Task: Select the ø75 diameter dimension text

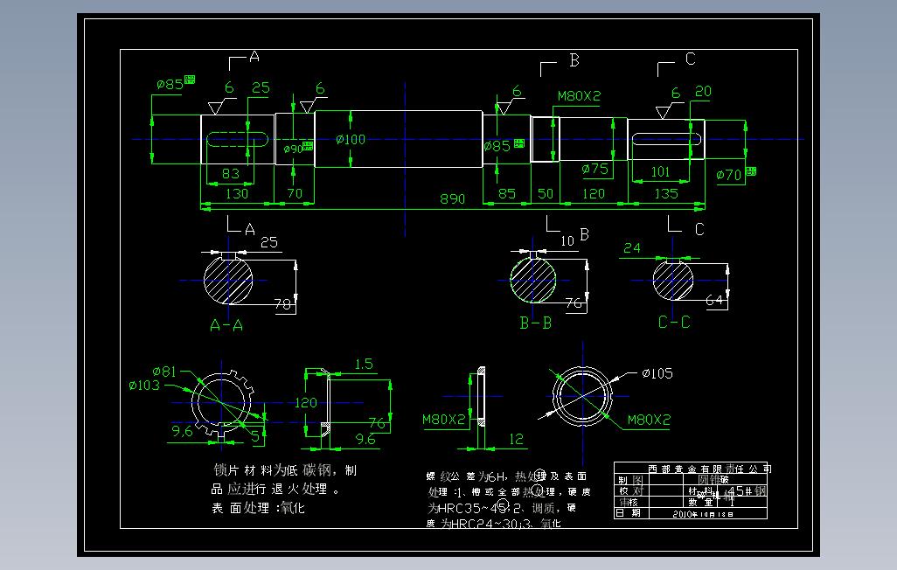Action: pyautogui.click(x=595, y=169)
